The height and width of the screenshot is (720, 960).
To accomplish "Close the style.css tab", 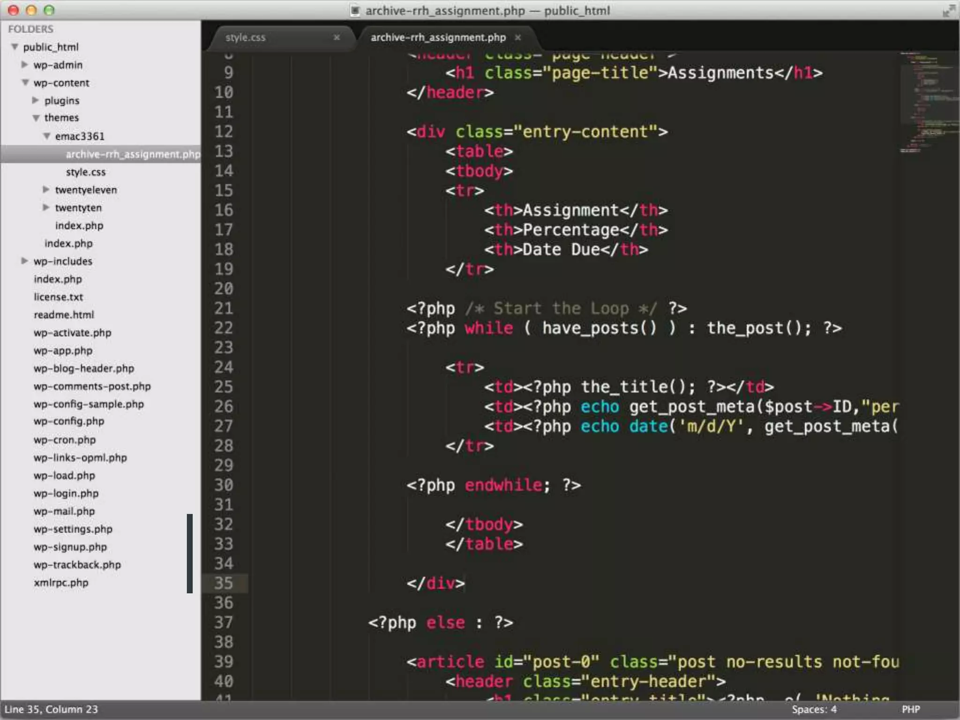I will click(337, 37).
